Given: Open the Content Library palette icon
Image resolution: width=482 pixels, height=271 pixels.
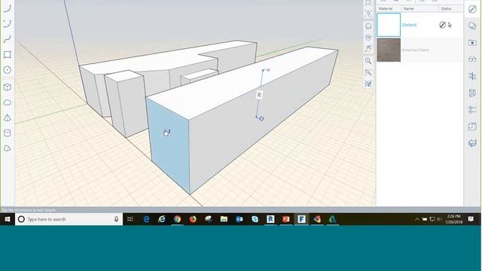Looking at the screenshot, I should coord(472,126).
